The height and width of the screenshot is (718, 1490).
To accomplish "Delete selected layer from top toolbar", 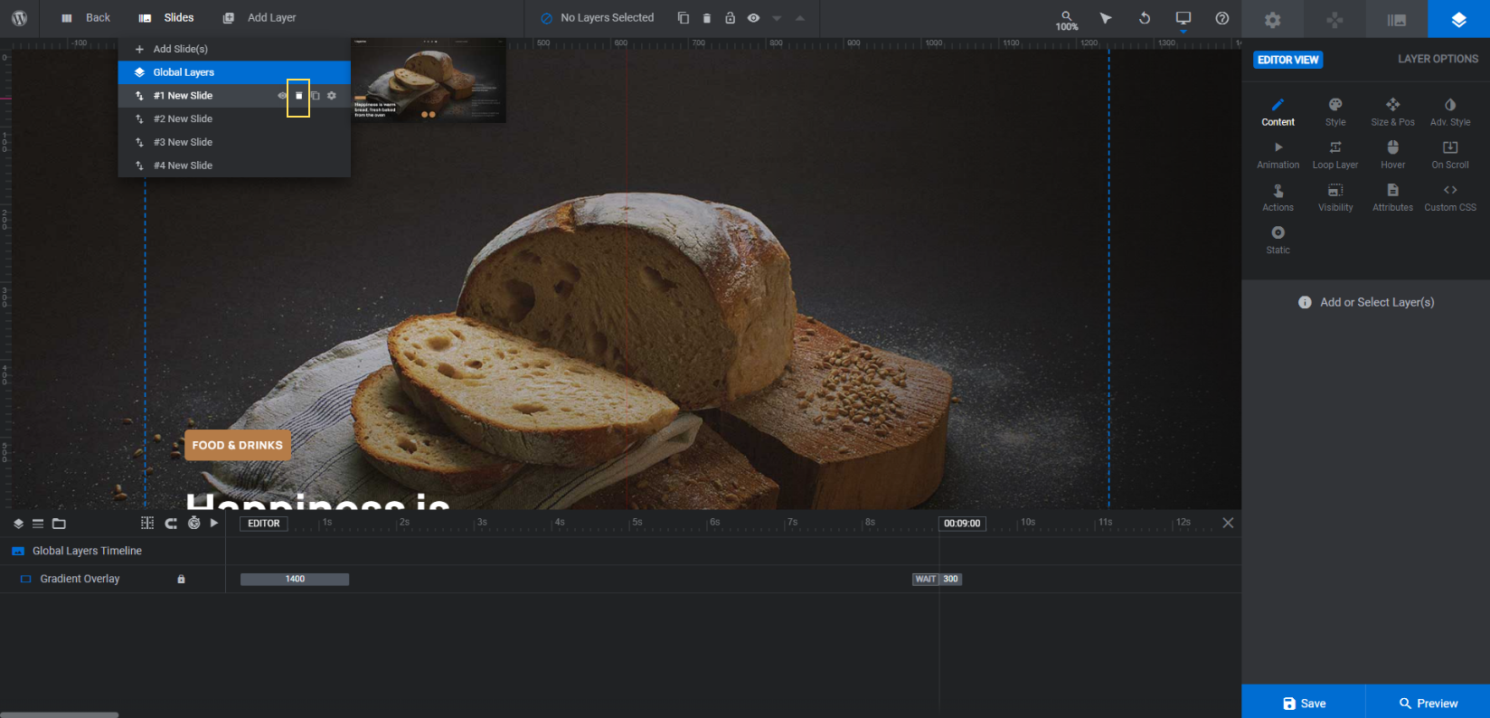I will coord(707,18).
